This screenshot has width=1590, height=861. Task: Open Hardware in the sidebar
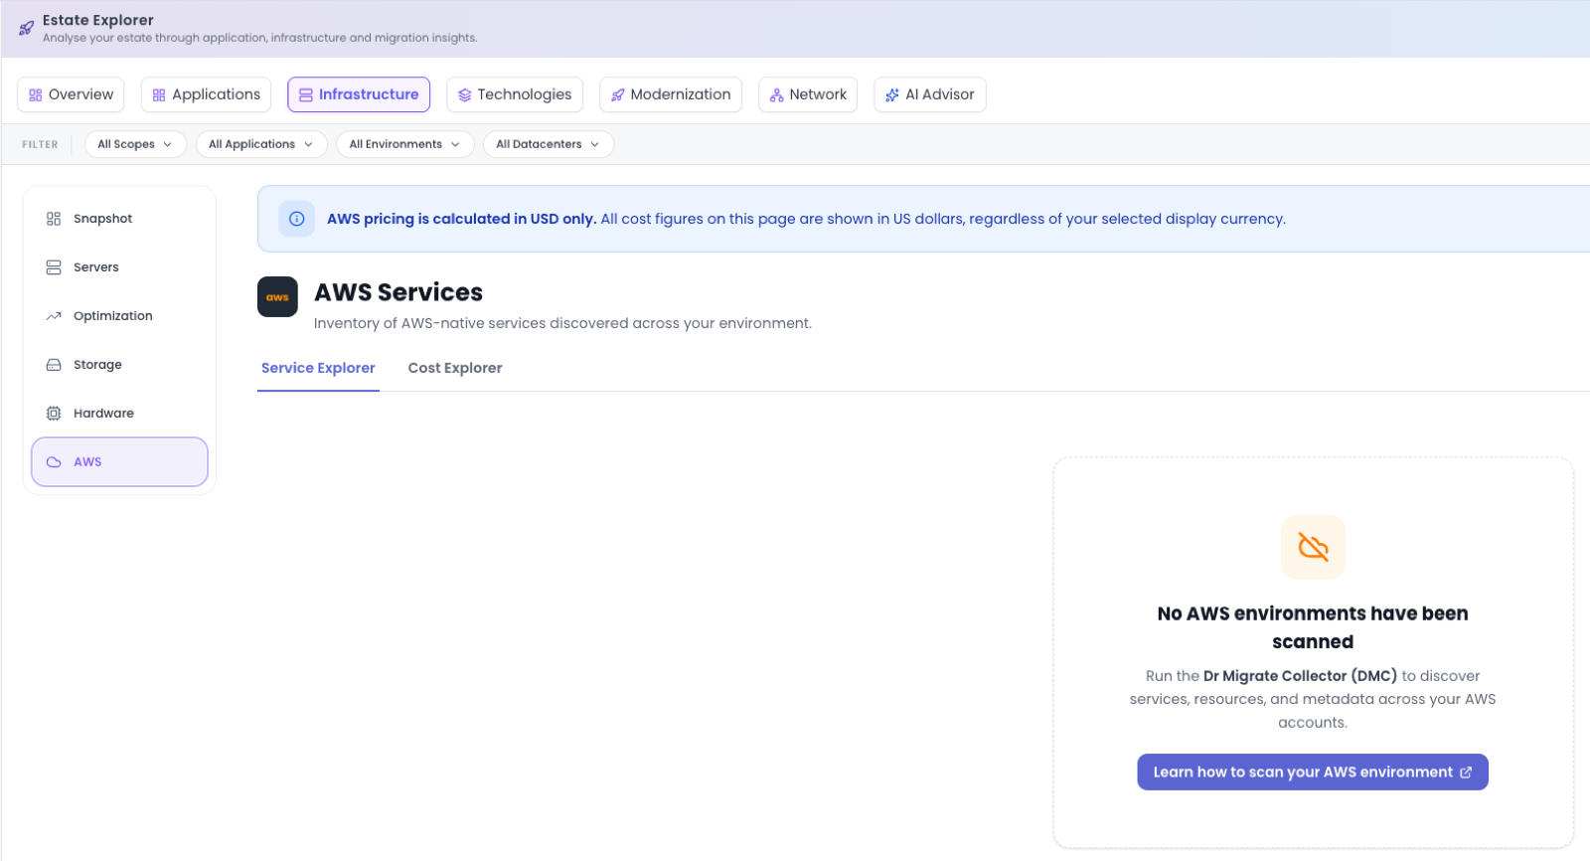click(119, 414)
